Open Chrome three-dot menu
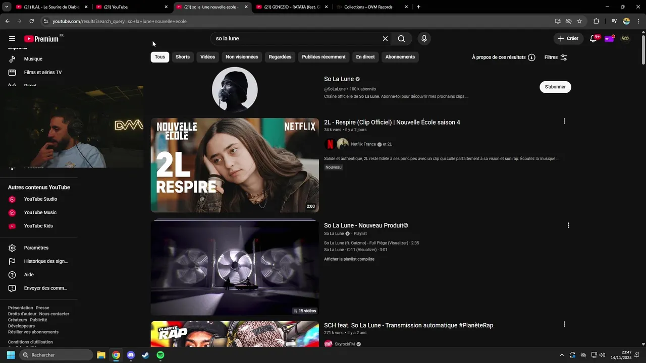 click(637, 21)
